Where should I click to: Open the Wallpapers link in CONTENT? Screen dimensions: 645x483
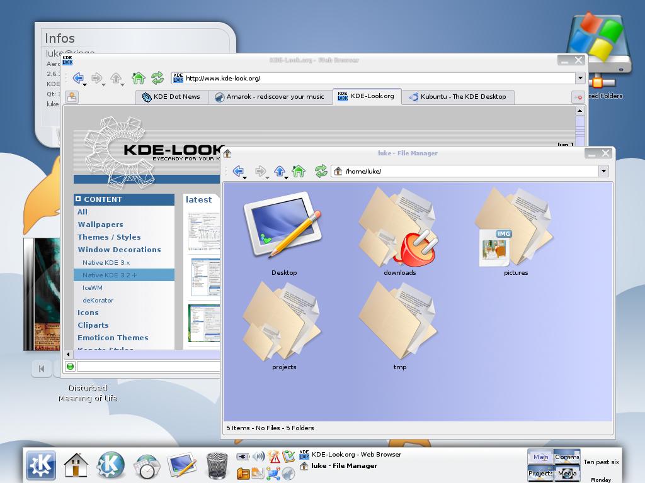click(100, 225)
